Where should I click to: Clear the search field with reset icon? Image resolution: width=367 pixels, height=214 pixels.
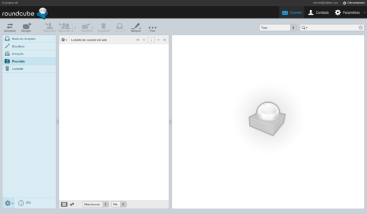361,28
